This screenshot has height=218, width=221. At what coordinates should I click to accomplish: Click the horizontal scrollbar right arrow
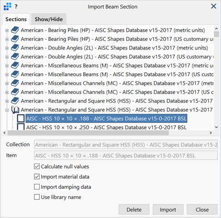[211, 133]
